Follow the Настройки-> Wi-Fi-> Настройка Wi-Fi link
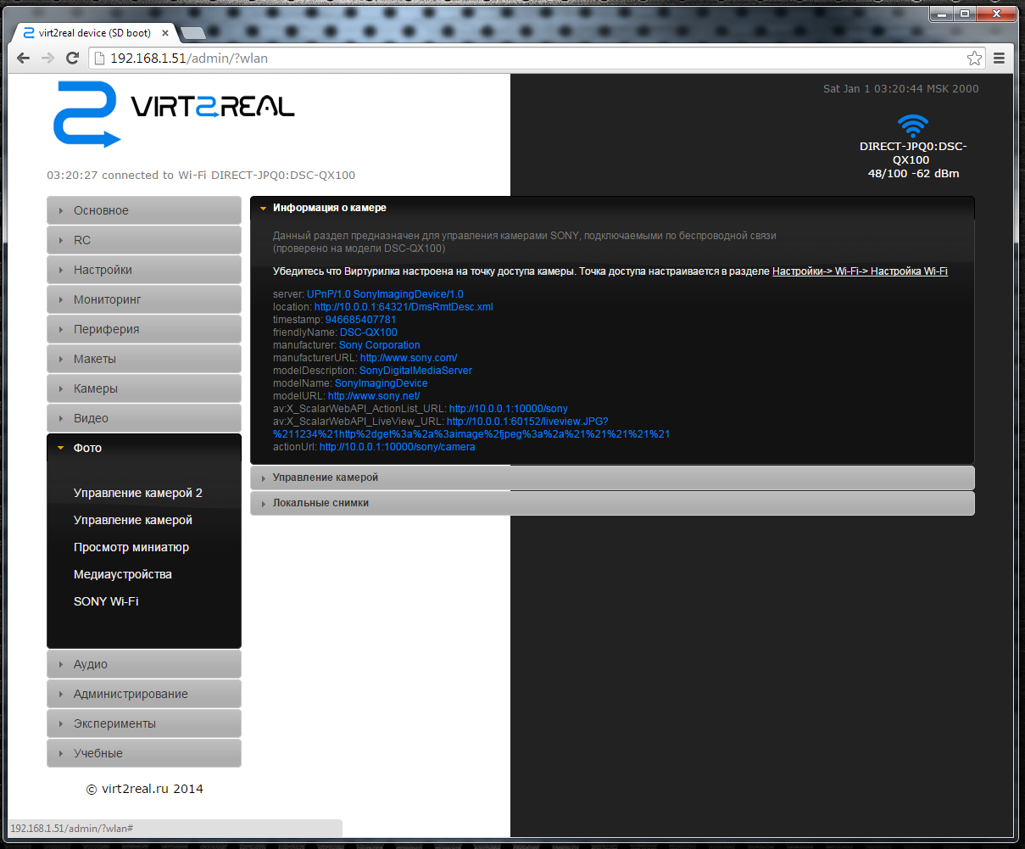Screen dimensions: 1025x849 [x=860, y=271]
